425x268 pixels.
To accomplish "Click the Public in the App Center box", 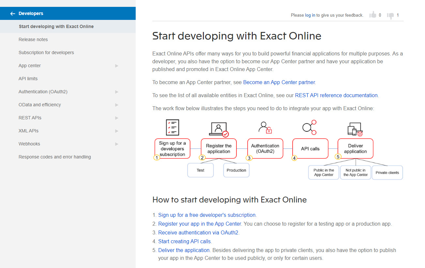I will pos(324,172).
